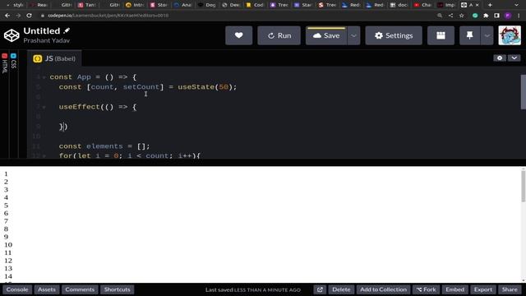Click author name Prashant Yadav

click(47, 40)
